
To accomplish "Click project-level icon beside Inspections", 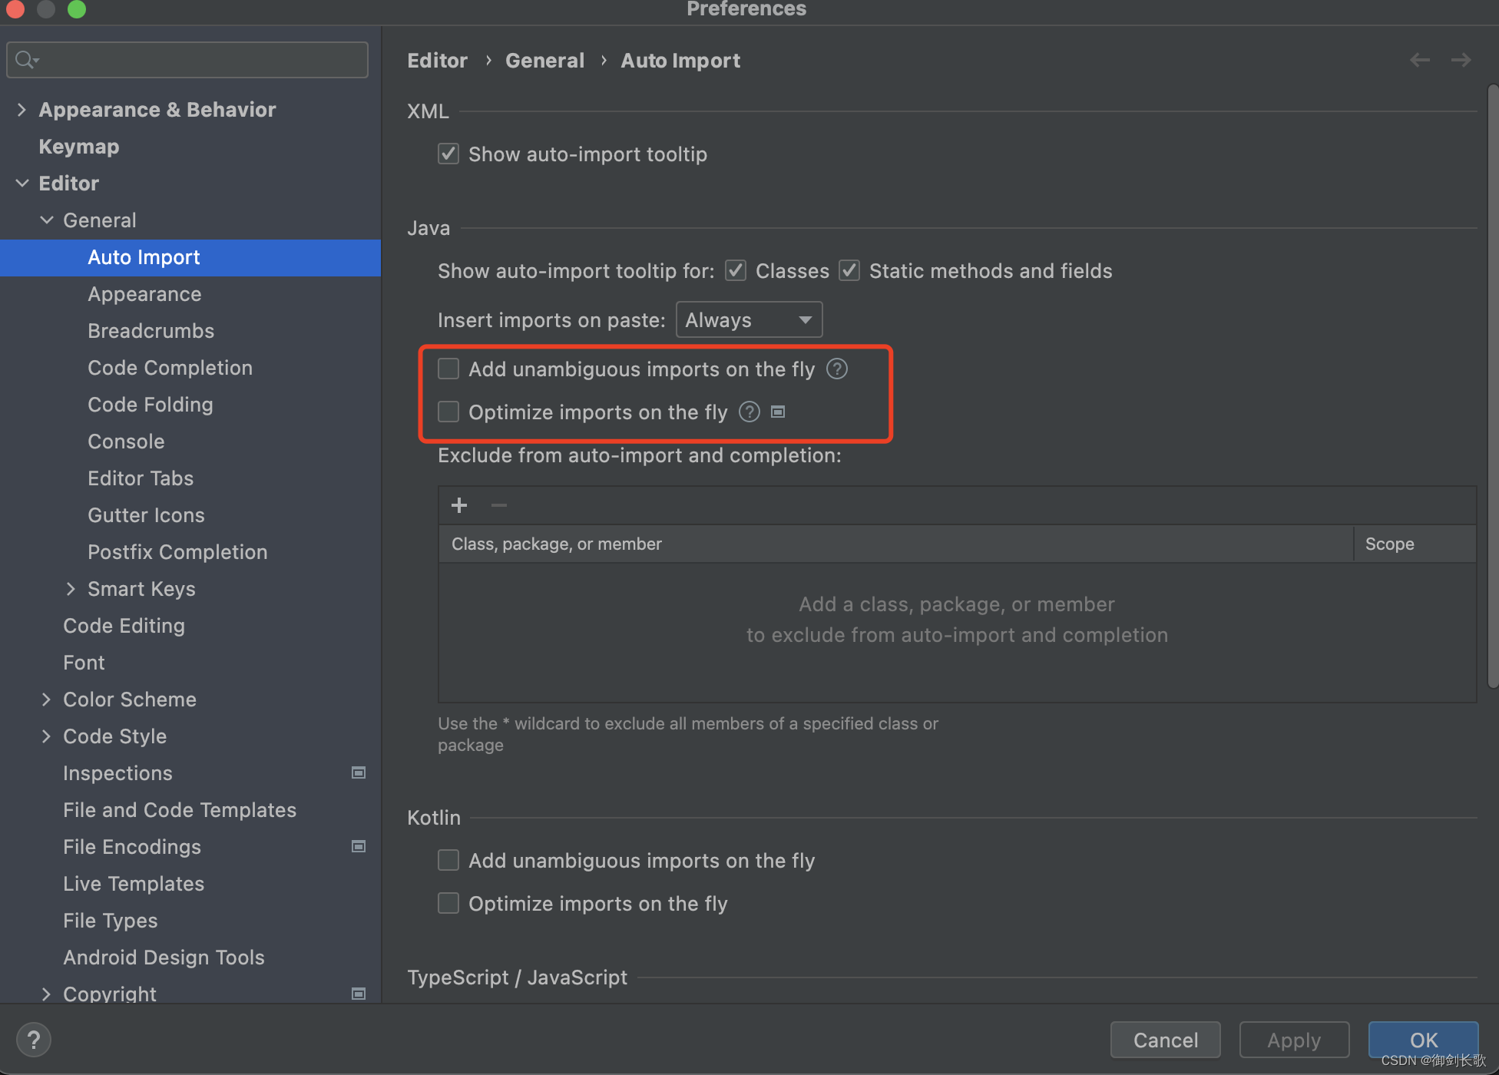I will pyautogui.click(x=358, y=772).
